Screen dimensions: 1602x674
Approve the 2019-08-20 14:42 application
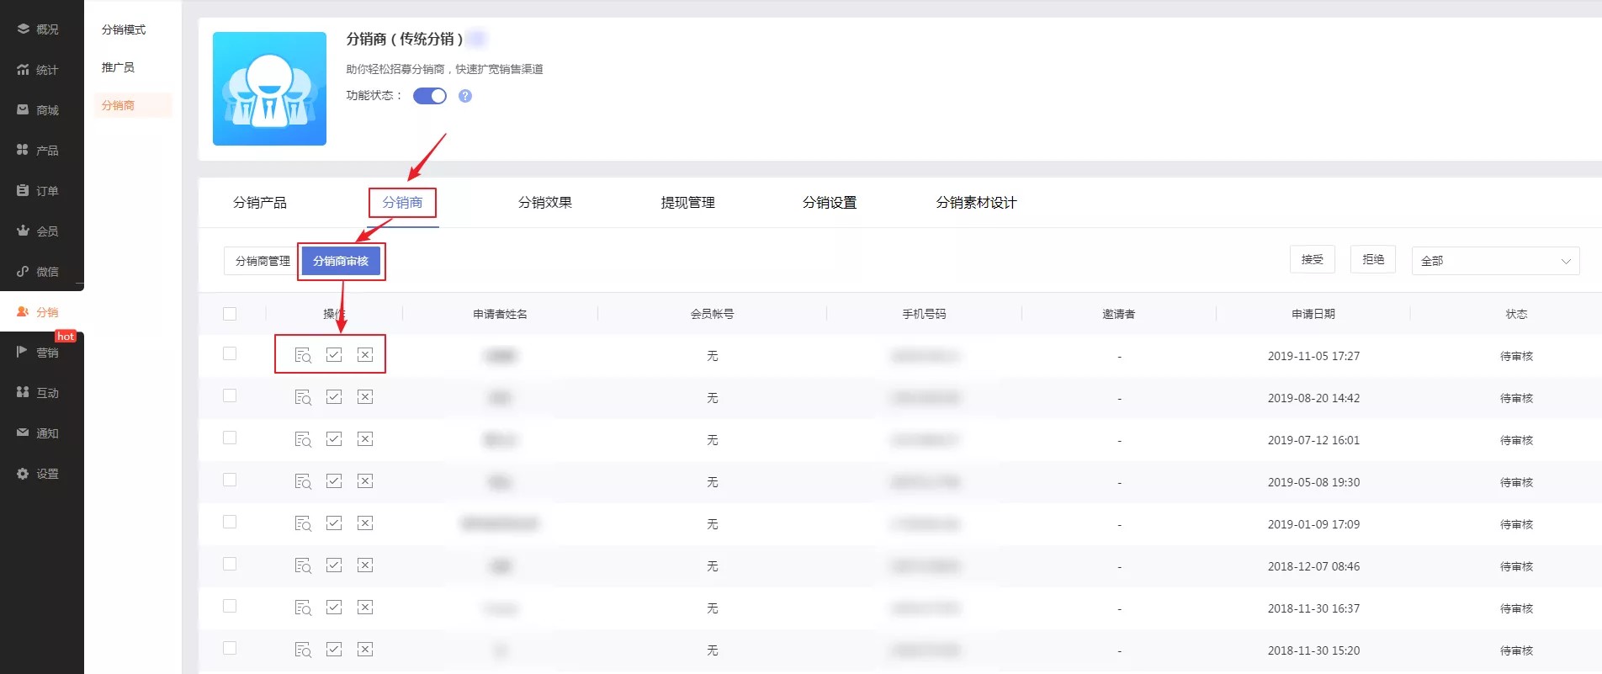(x=334, y=396)
